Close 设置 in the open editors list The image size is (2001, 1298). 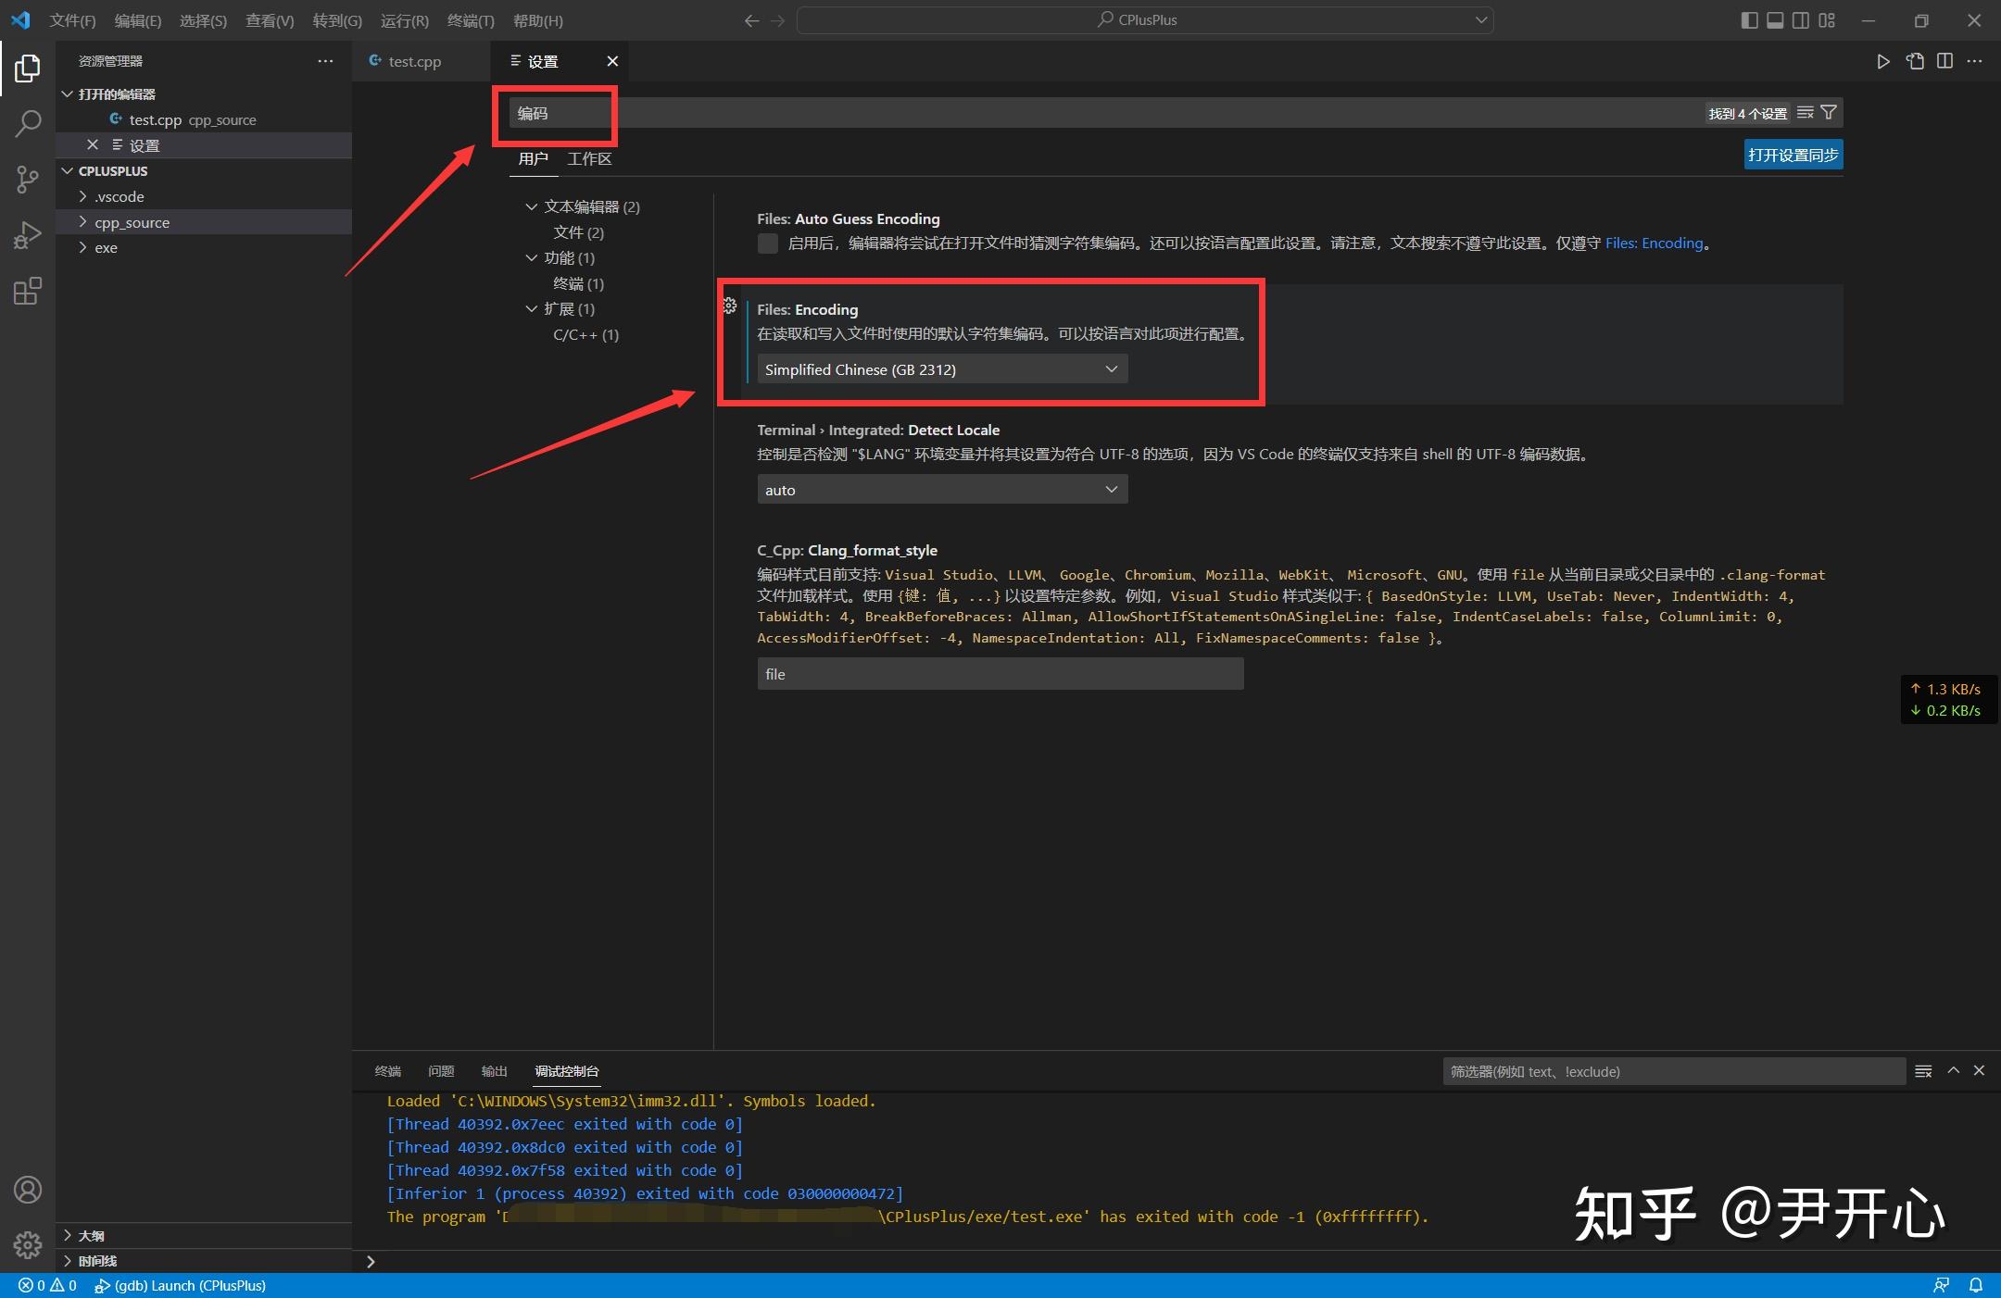92,145
